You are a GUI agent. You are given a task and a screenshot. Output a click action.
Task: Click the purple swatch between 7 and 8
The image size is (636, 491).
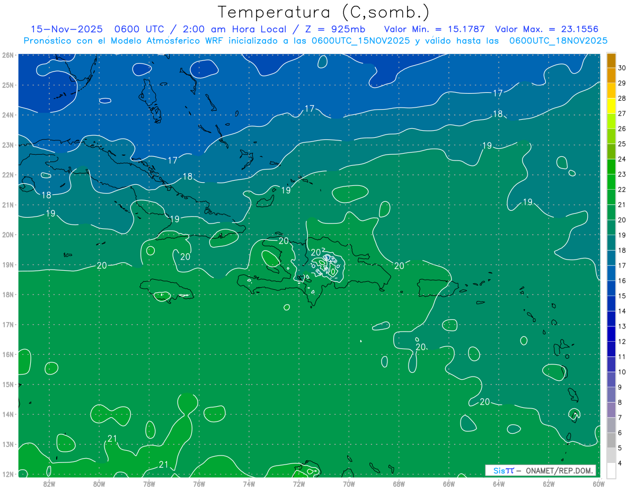coord(611,409)
